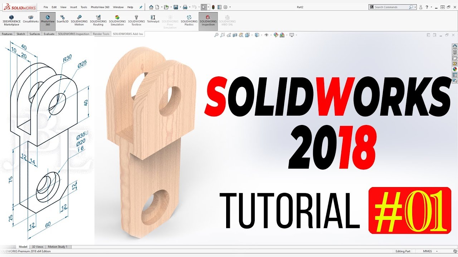Open Appearances, Scenes and Decals pane tab

point(455,69)
